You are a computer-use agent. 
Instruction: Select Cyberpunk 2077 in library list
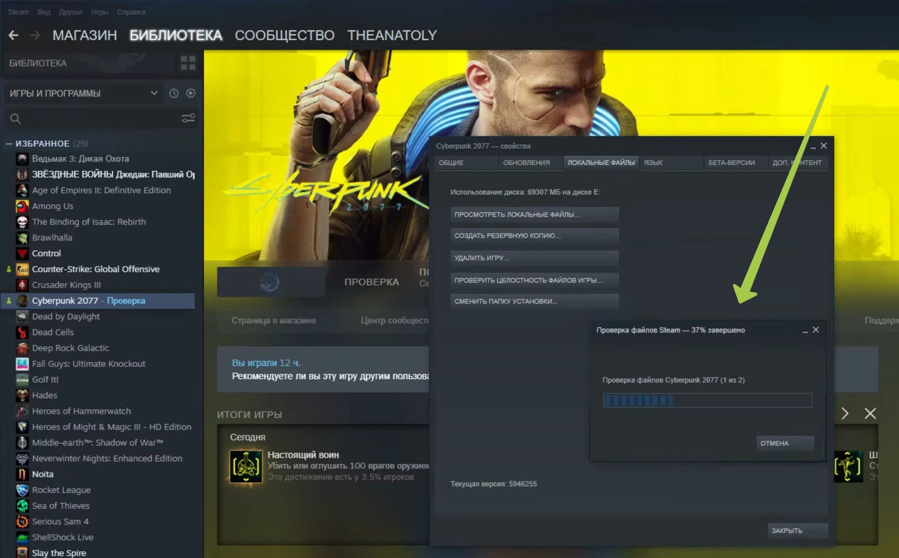point(98,301)
